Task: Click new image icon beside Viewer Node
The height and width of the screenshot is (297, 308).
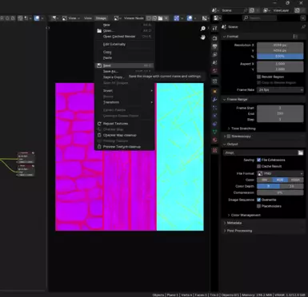Action: [x=154, y=18]
